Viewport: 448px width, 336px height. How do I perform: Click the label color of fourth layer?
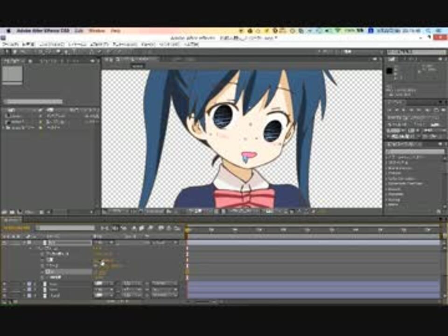click(29, 296)
